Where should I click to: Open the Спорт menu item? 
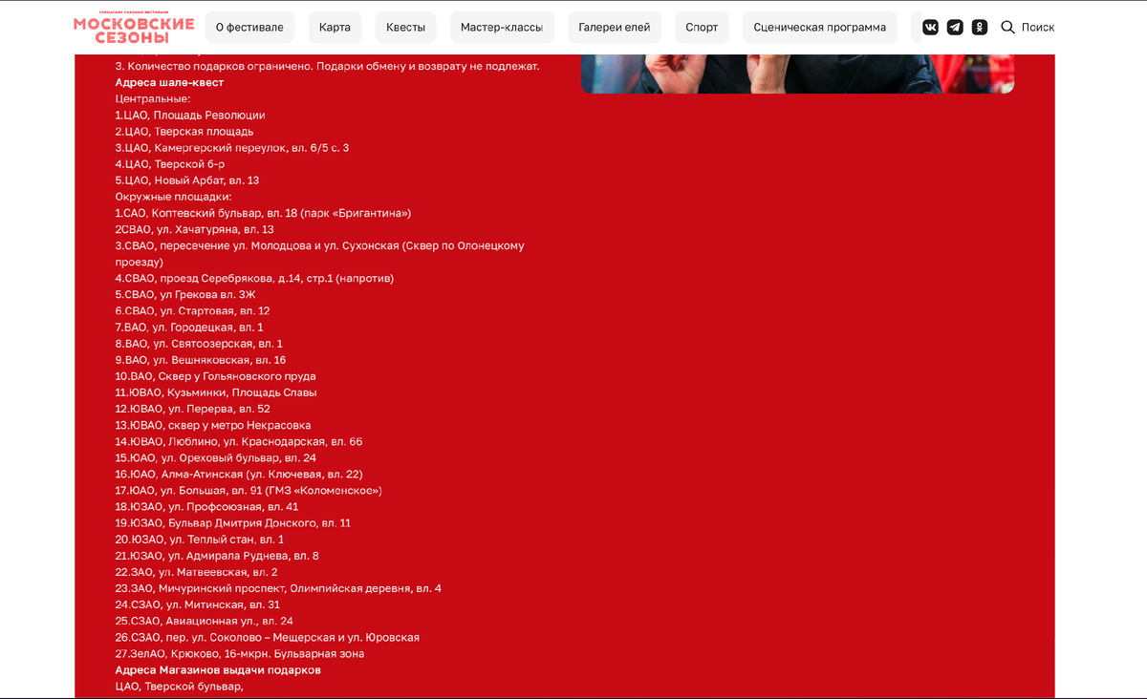702,28
